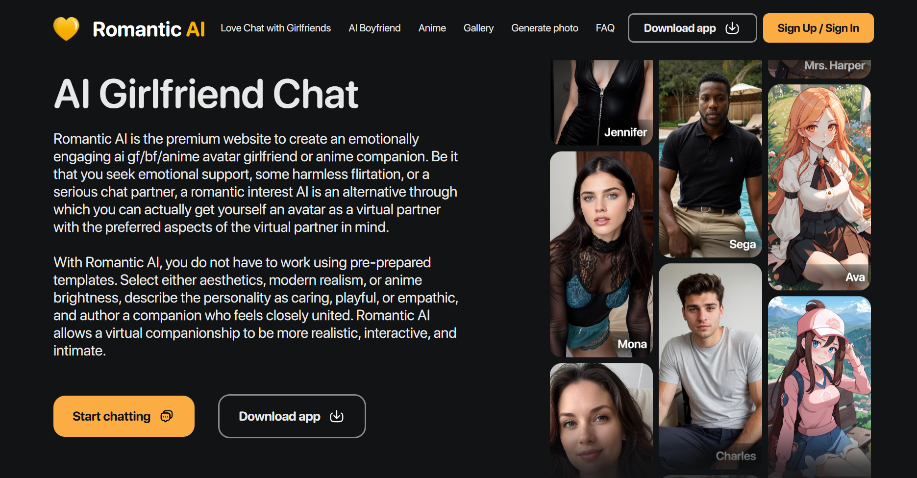Open the Mrs. Harper character card
This screenshot has height=478, width=917.
819,69
